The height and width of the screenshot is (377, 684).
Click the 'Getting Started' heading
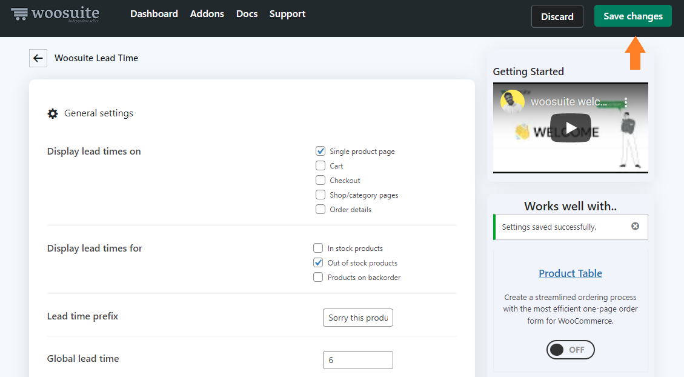[528, 72]
